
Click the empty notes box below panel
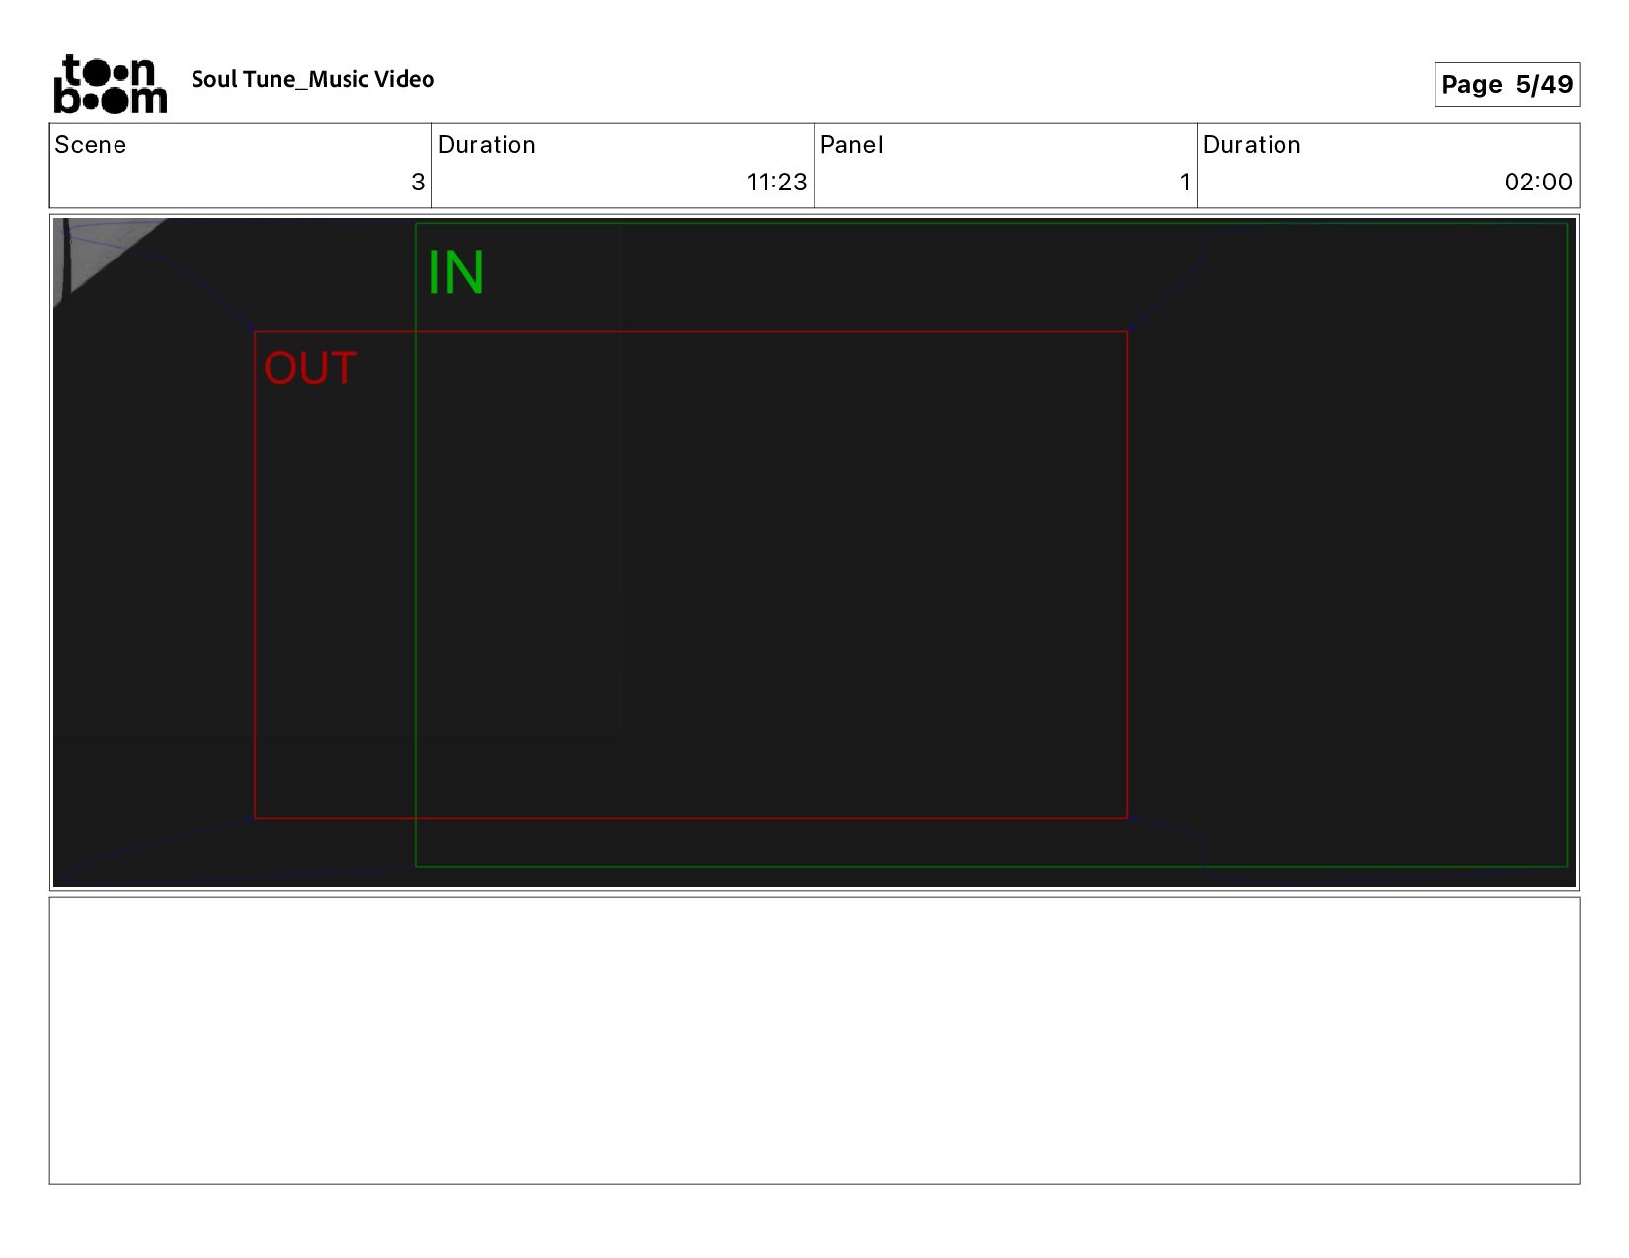(814, 1040)
